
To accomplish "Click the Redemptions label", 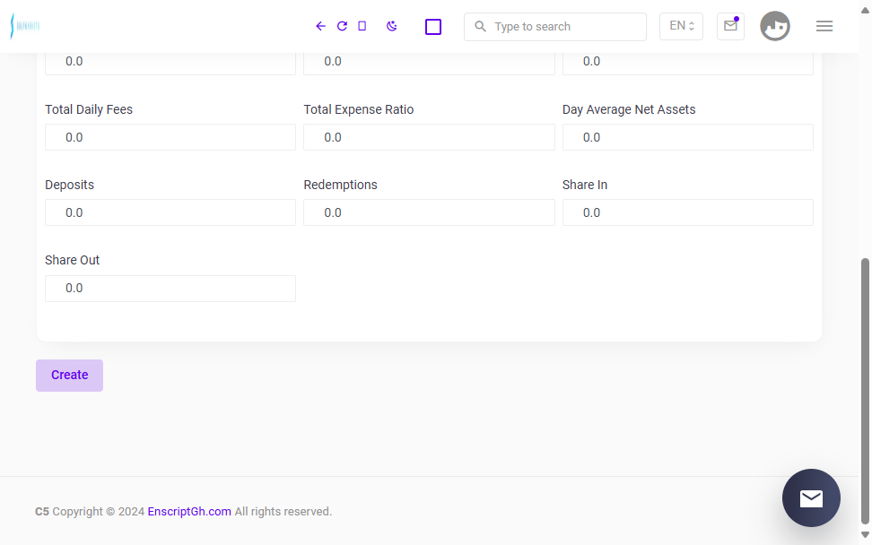I will pos(340,185).
